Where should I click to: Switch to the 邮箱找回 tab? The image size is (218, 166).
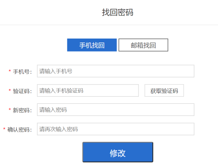(x=143, y=45)
